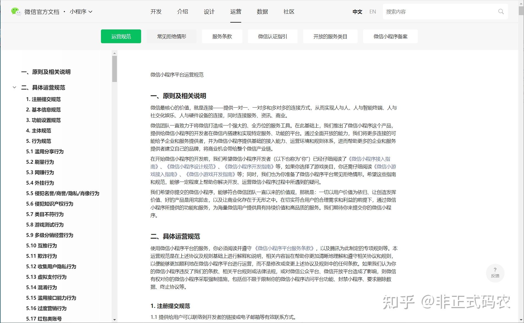The image size is (524, 323).
Task: Open 5.17 红包类账号
Action: pos(44,319)
